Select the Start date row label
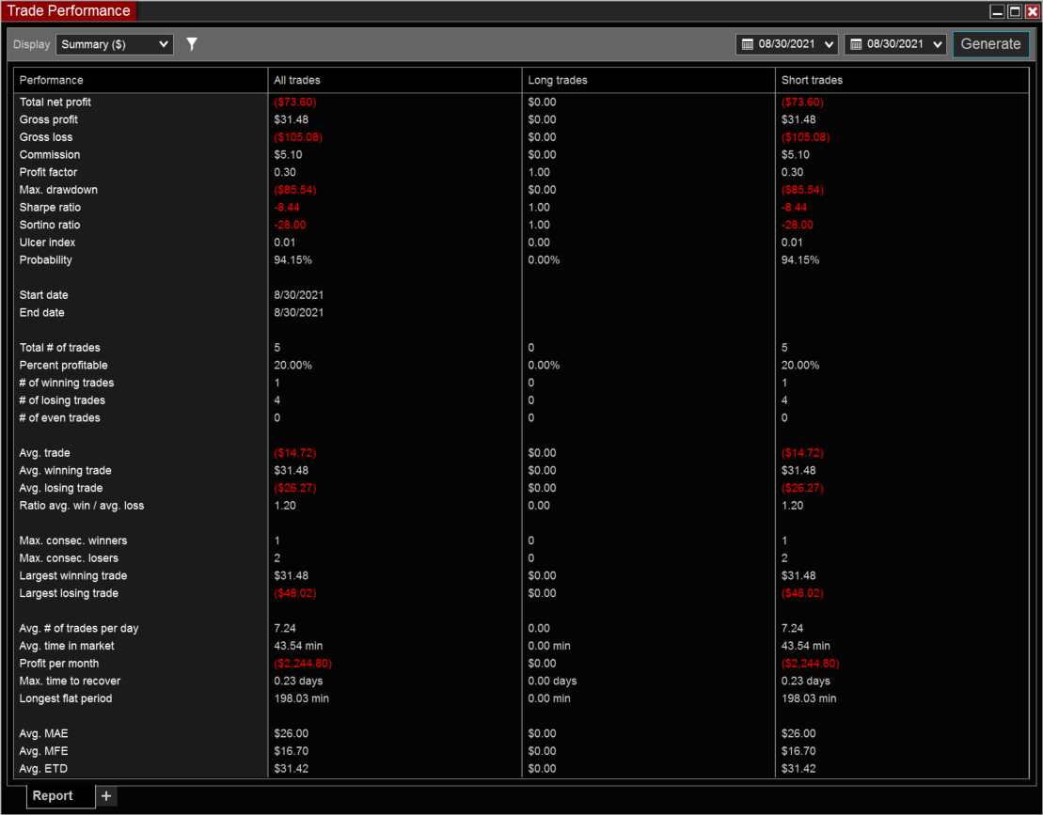 pos(44,295)
